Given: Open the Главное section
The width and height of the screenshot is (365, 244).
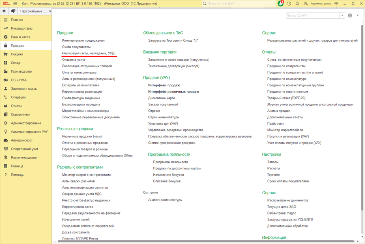Looking at the screenshot, I should pos(26,20).
